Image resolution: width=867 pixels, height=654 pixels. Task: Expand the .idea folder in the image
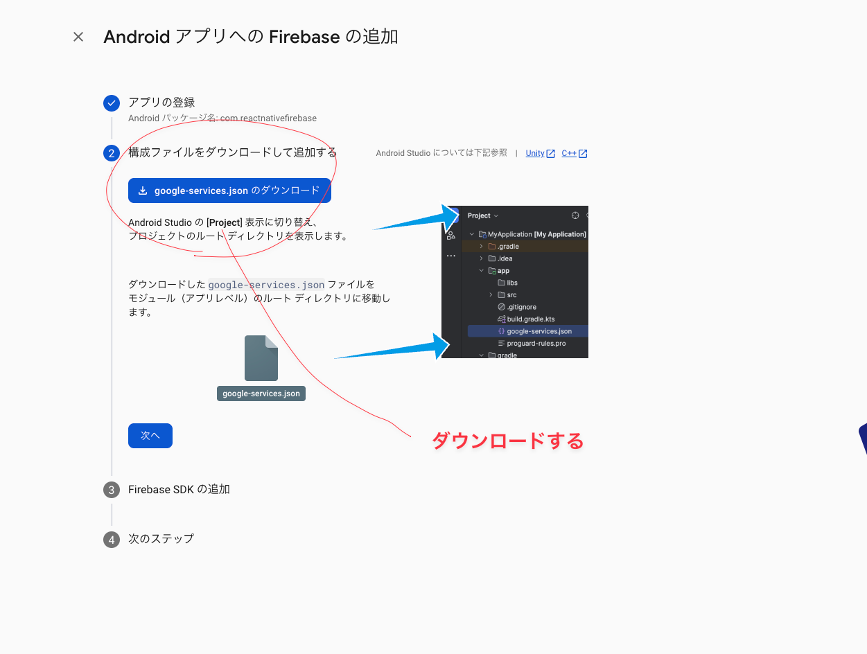coord(482,258)
